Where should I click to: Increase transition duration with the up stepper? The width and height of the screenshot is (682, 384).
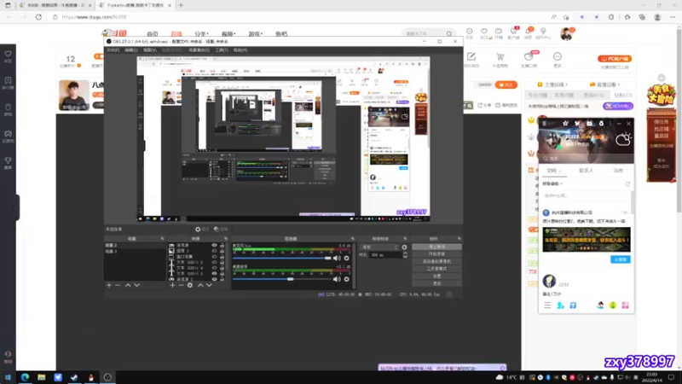406,253
